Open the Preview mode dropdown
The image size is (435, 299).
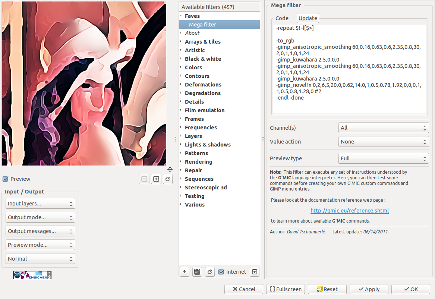(40, 245)
